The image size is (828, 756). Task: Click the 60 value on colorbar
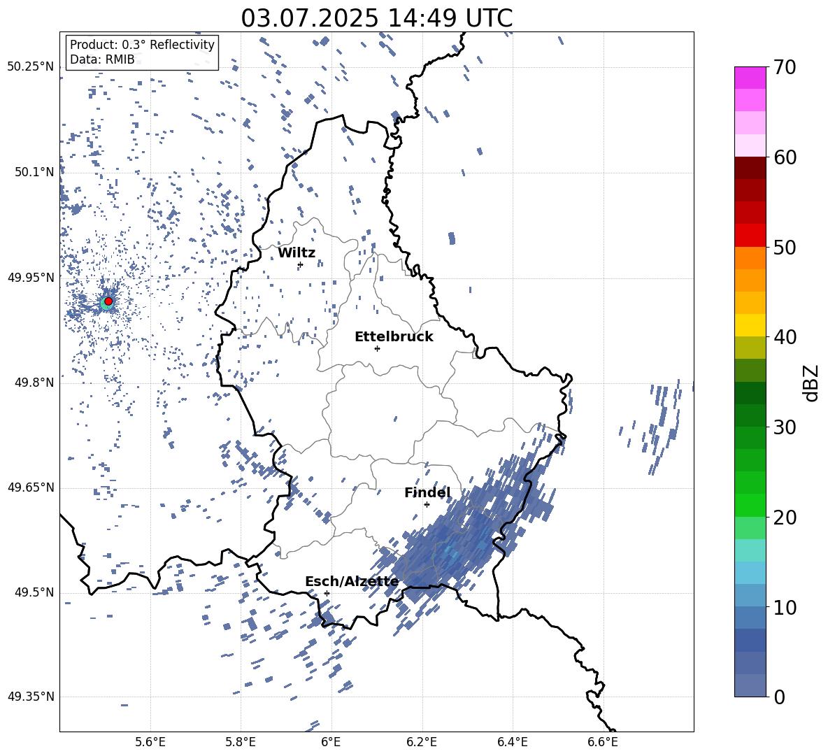(x=785, y=157)
